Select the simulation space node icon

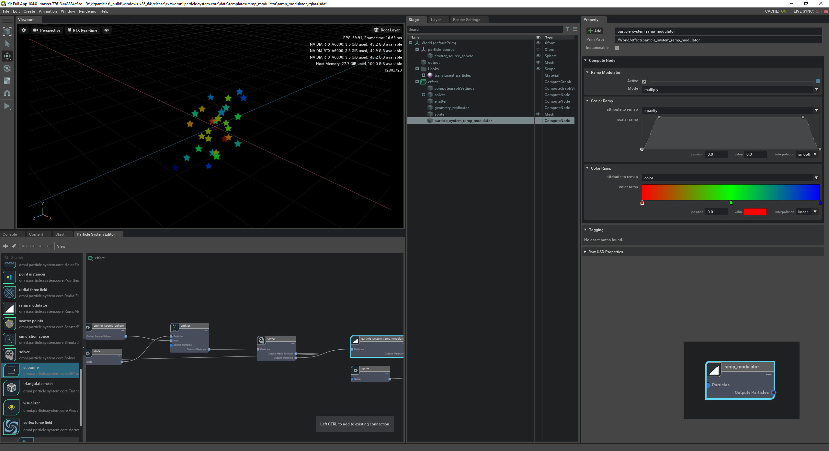coord(9,339)
